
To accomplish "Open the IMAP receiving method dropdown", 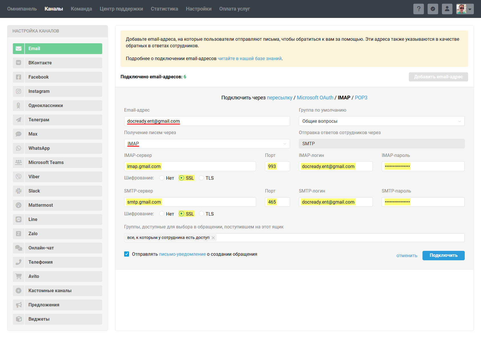I will click(207, 144).
